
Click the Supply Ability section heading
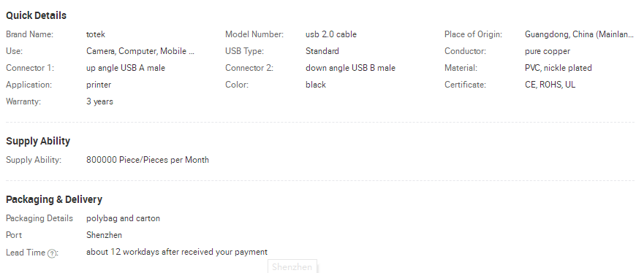point(38,141)
